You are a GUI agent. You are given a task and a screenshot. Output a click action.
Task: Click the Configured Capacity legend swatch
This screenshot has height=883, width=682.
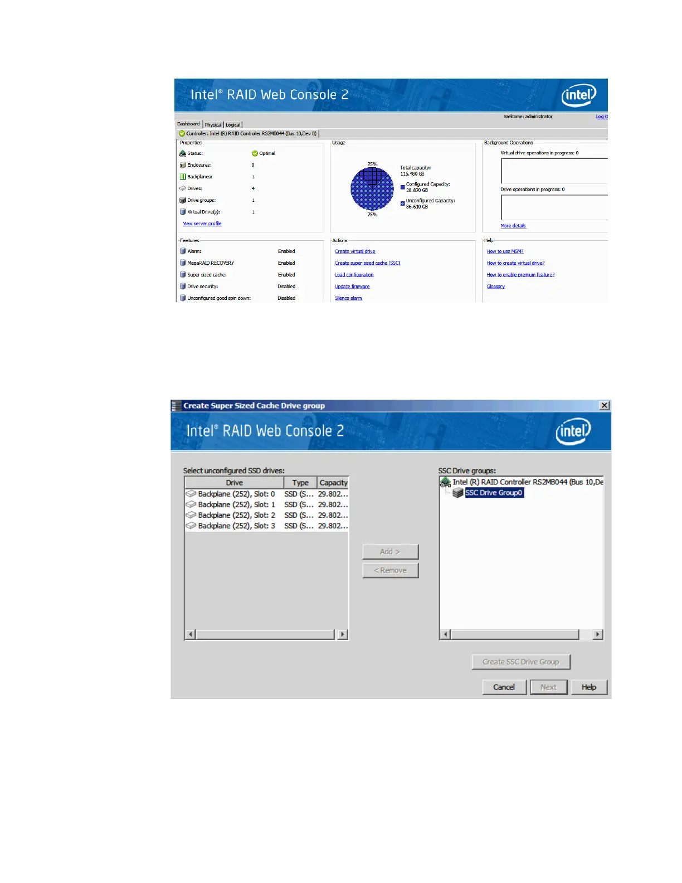[x=403, y=187]
